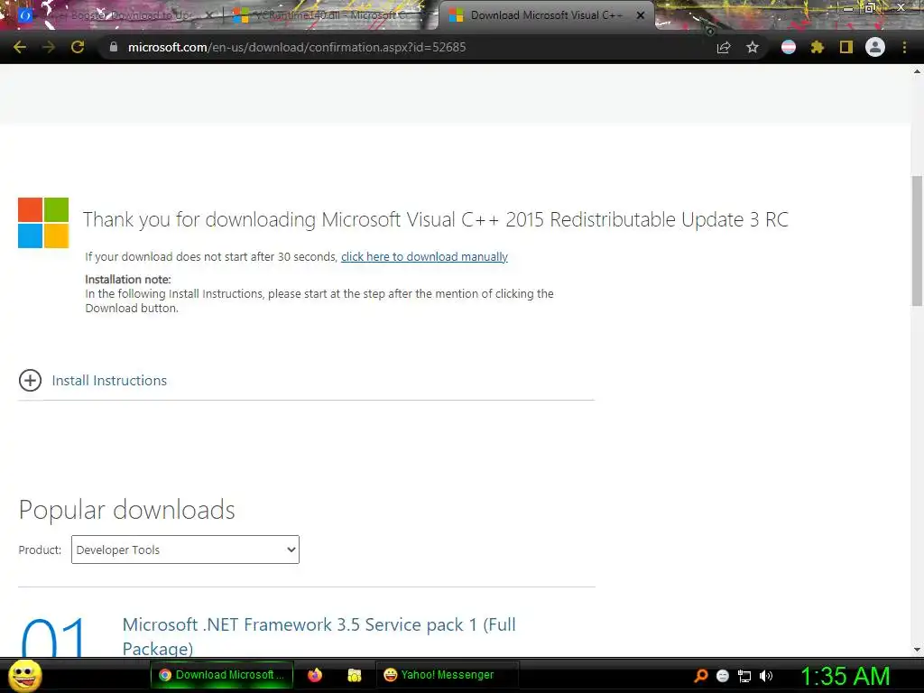
Task: Open the Install Instructions section label
Action: (x=109, y=381)
